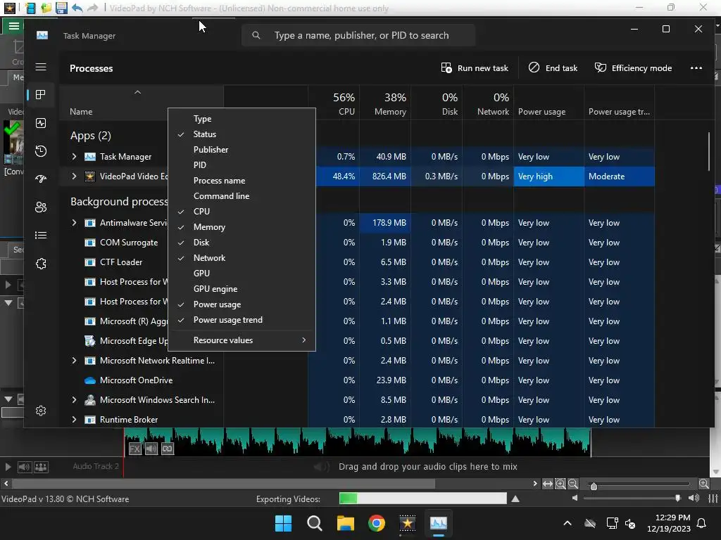The image size is (721, 540).
Task: Click link icon on audio clip
Action: tap(168, 449)
